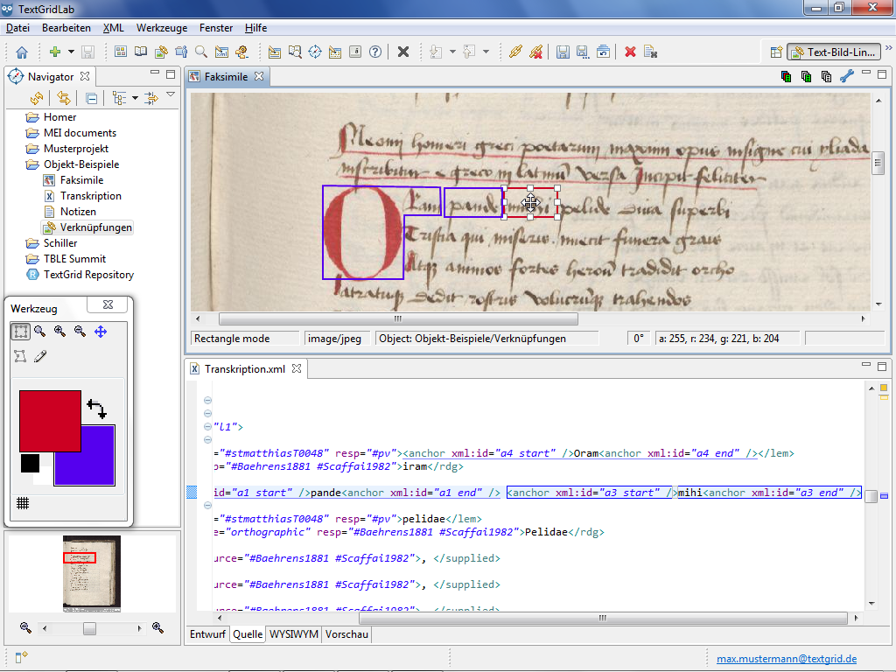Click the pencil tool in Werkzeug
Image resolution: width=896 pixels, height=672 pixels.
pos(40,356)
